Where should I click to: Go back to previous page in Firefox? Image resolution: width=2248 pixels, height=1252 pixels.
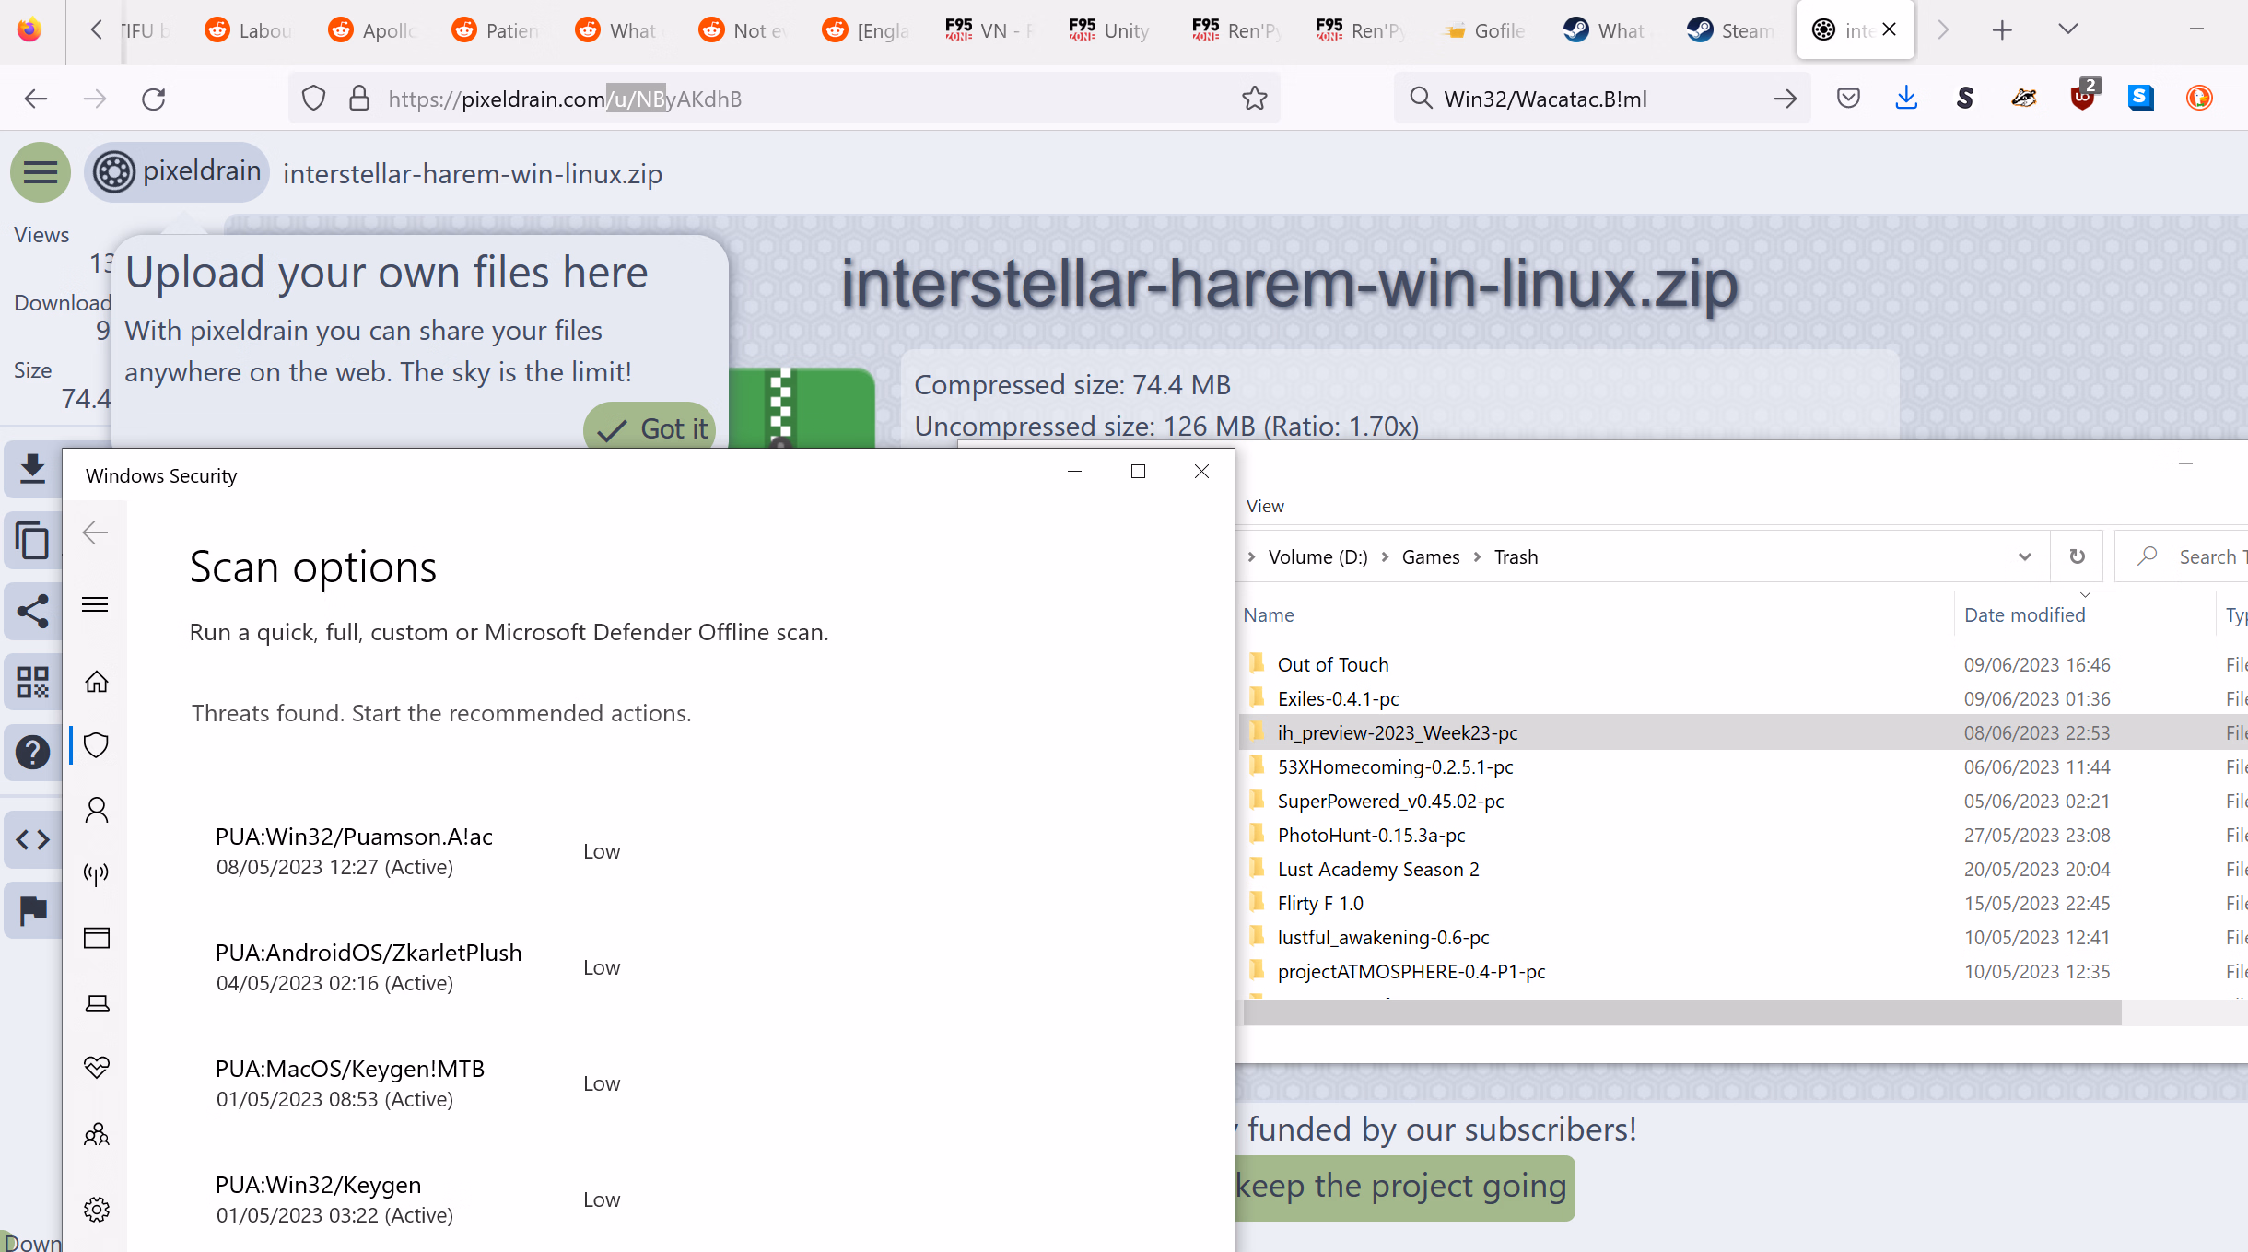click(x=36, y=99)
